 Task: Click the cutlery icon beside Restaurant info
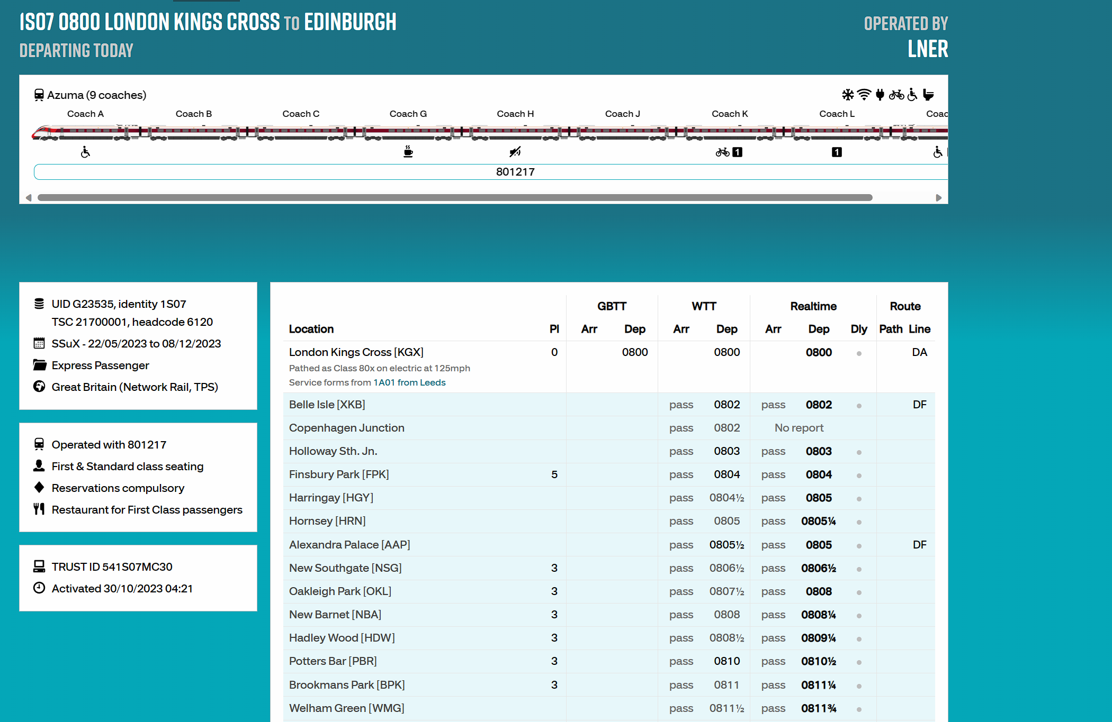39,509
